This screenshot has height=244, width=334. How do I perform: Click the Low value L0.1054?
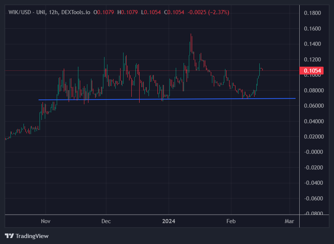(x=151, y=12)
